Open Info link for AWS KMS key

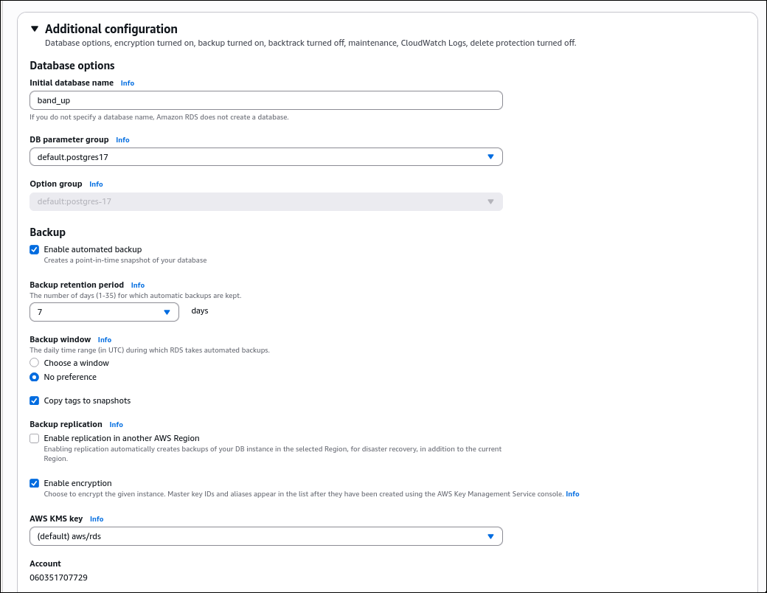(x=97, y=519)
